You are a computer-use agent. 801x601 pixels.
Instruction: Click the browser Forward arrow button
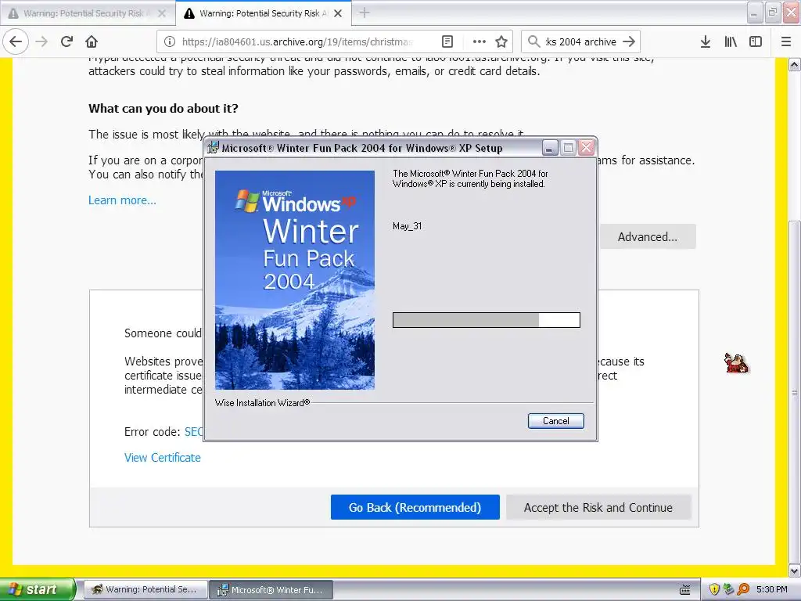(x=42, y=41)
